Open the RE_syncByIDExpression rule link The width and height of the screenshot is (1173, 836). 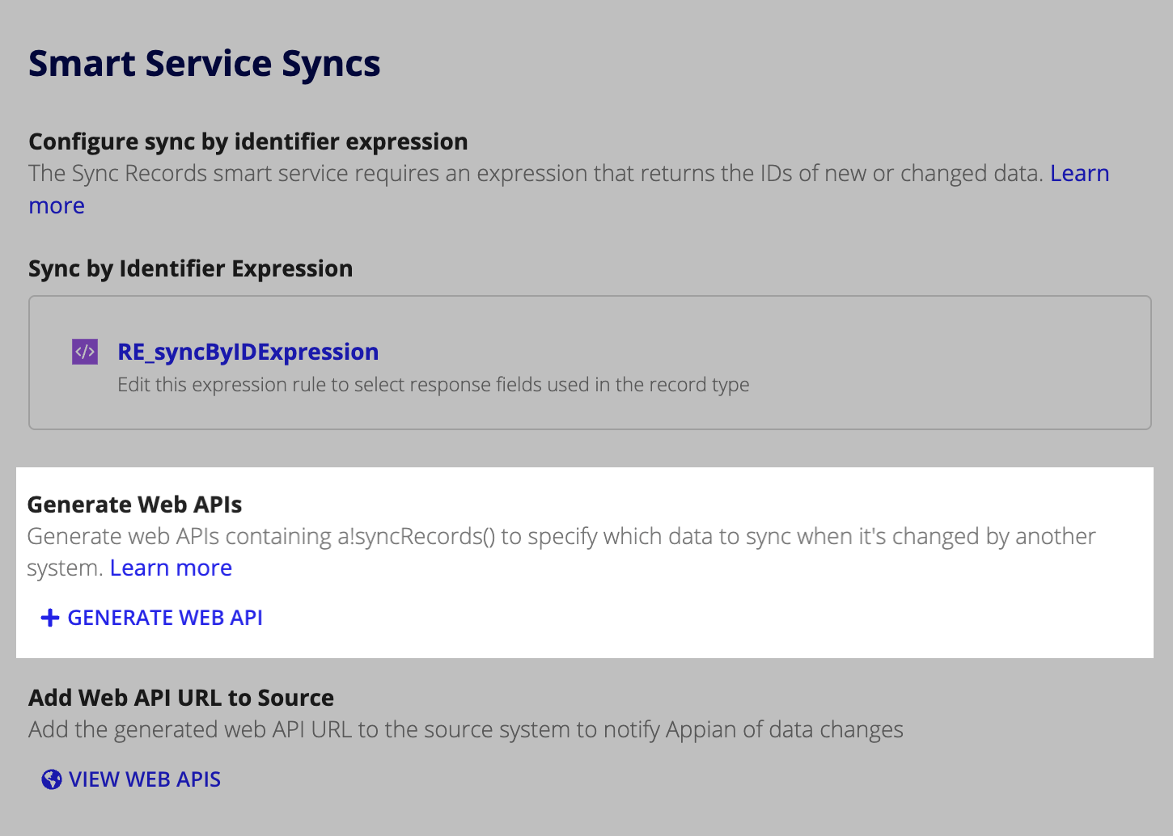click(x=248, y=352)
